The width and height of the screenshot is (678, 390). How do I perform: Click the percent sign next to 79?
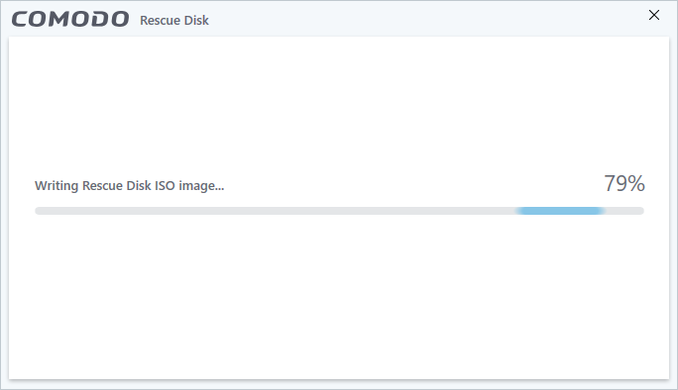[x=636, y=183]
